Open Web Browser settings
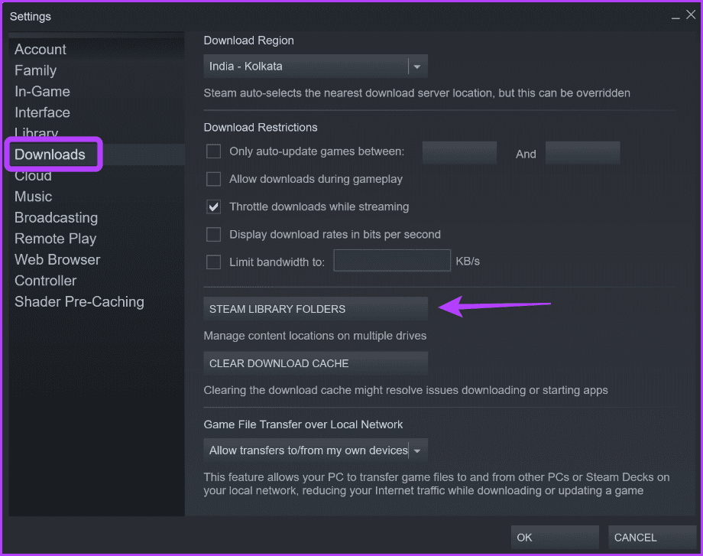 [x=57, y=260]
